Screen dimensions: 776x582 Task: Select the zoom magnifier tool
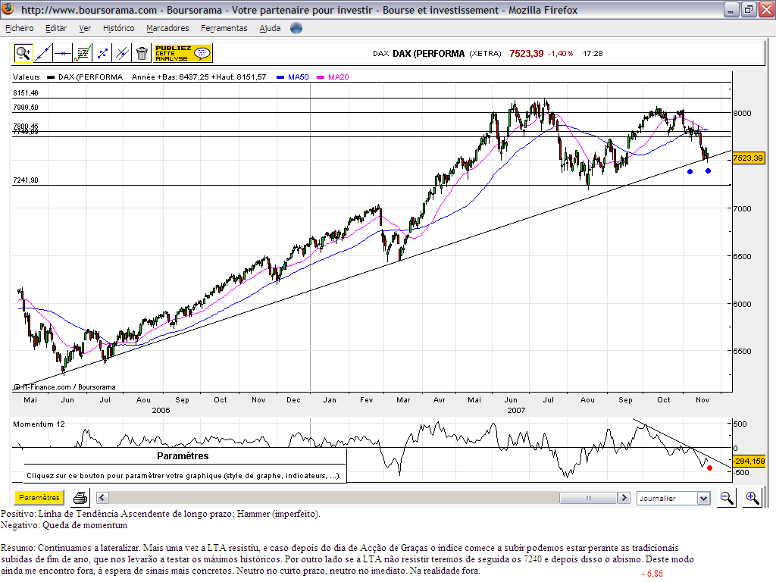point(23,53)
